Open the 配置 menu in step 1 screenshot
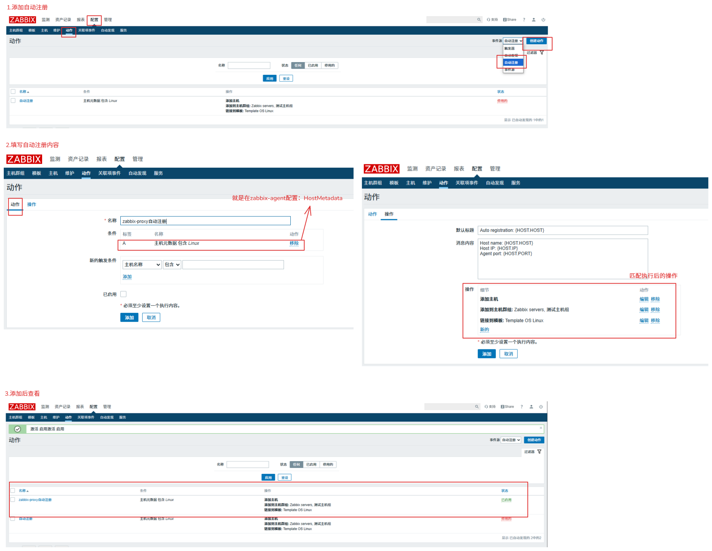The height and width of the screenshot is (551, 712). point(94,20)
